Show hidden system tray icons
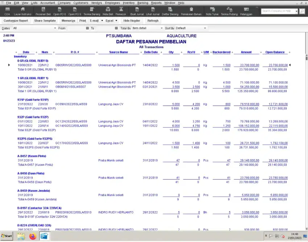This screenshot has width=308, height=242. coord(266,236)
